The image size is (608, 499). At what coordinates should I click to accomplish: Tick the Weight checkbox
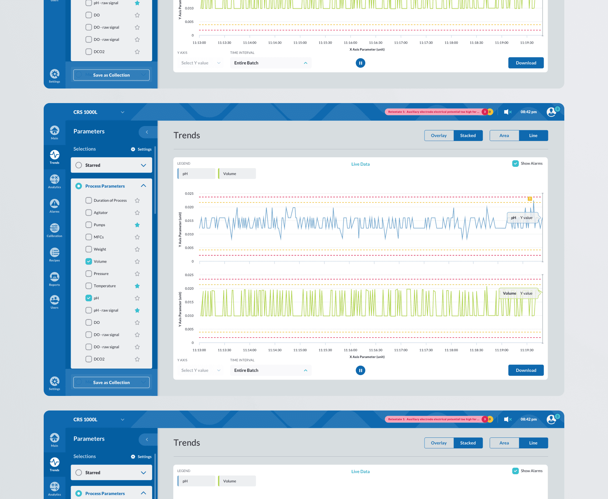coord(88,249)
